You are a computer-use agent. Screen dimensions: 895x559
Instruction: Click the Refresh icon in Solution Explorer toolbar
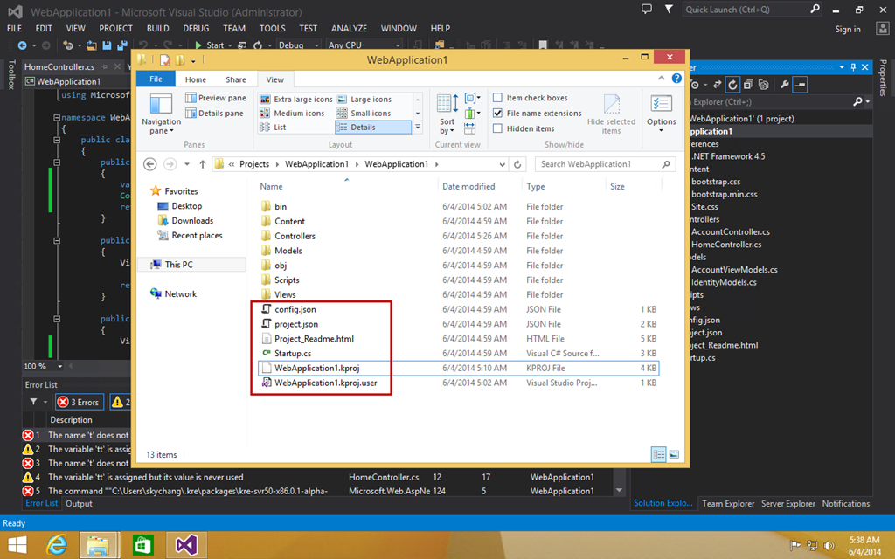point(732,85)
